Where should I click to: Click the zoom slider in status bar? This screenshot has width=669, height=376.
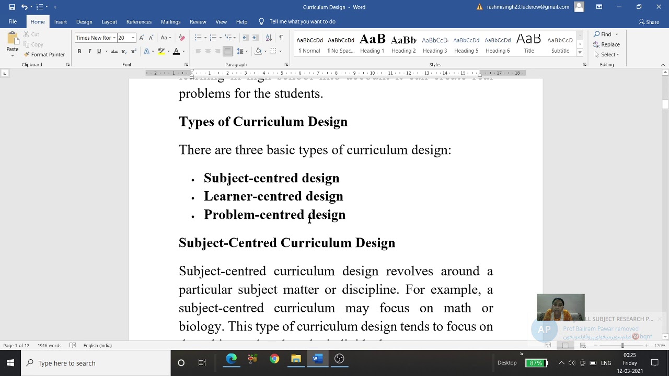622,346
